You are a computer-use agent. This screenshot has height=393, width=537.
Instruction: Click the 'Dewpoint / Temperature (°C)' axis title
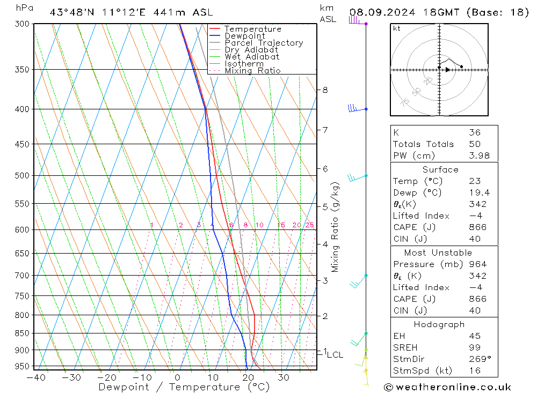point(184,387)
